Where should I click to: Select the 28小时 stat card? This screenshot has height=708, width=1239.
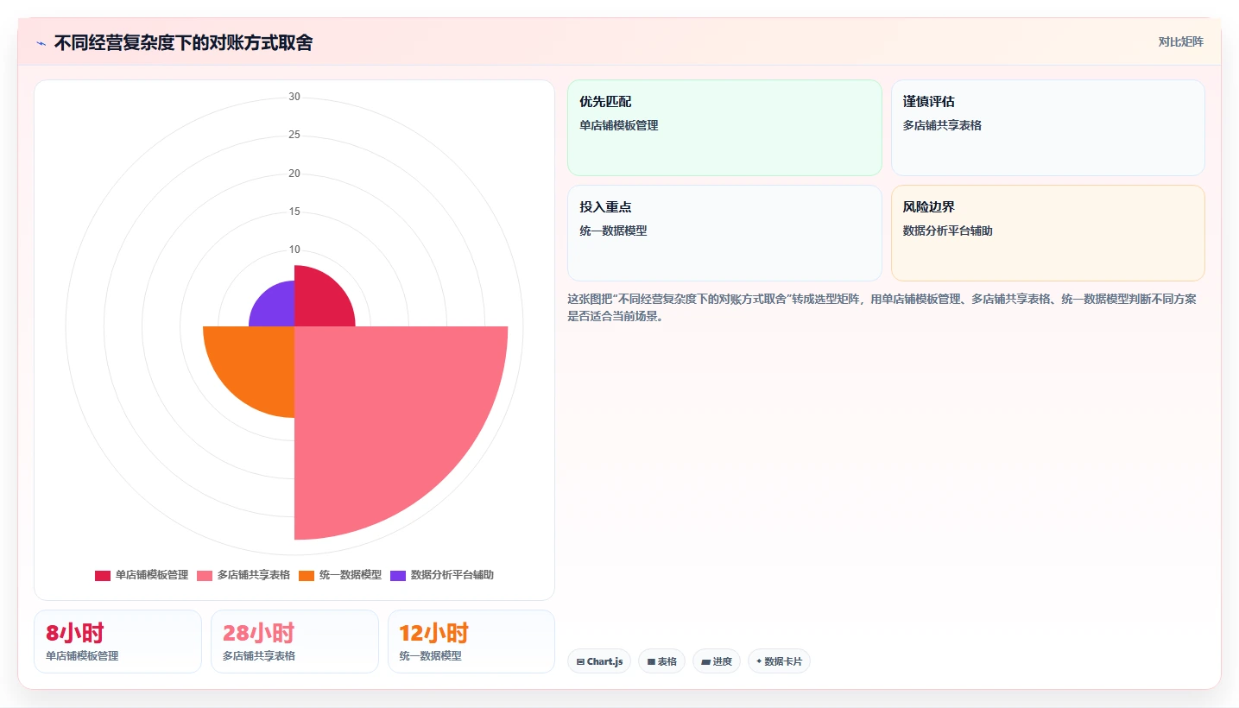point(294,642)
